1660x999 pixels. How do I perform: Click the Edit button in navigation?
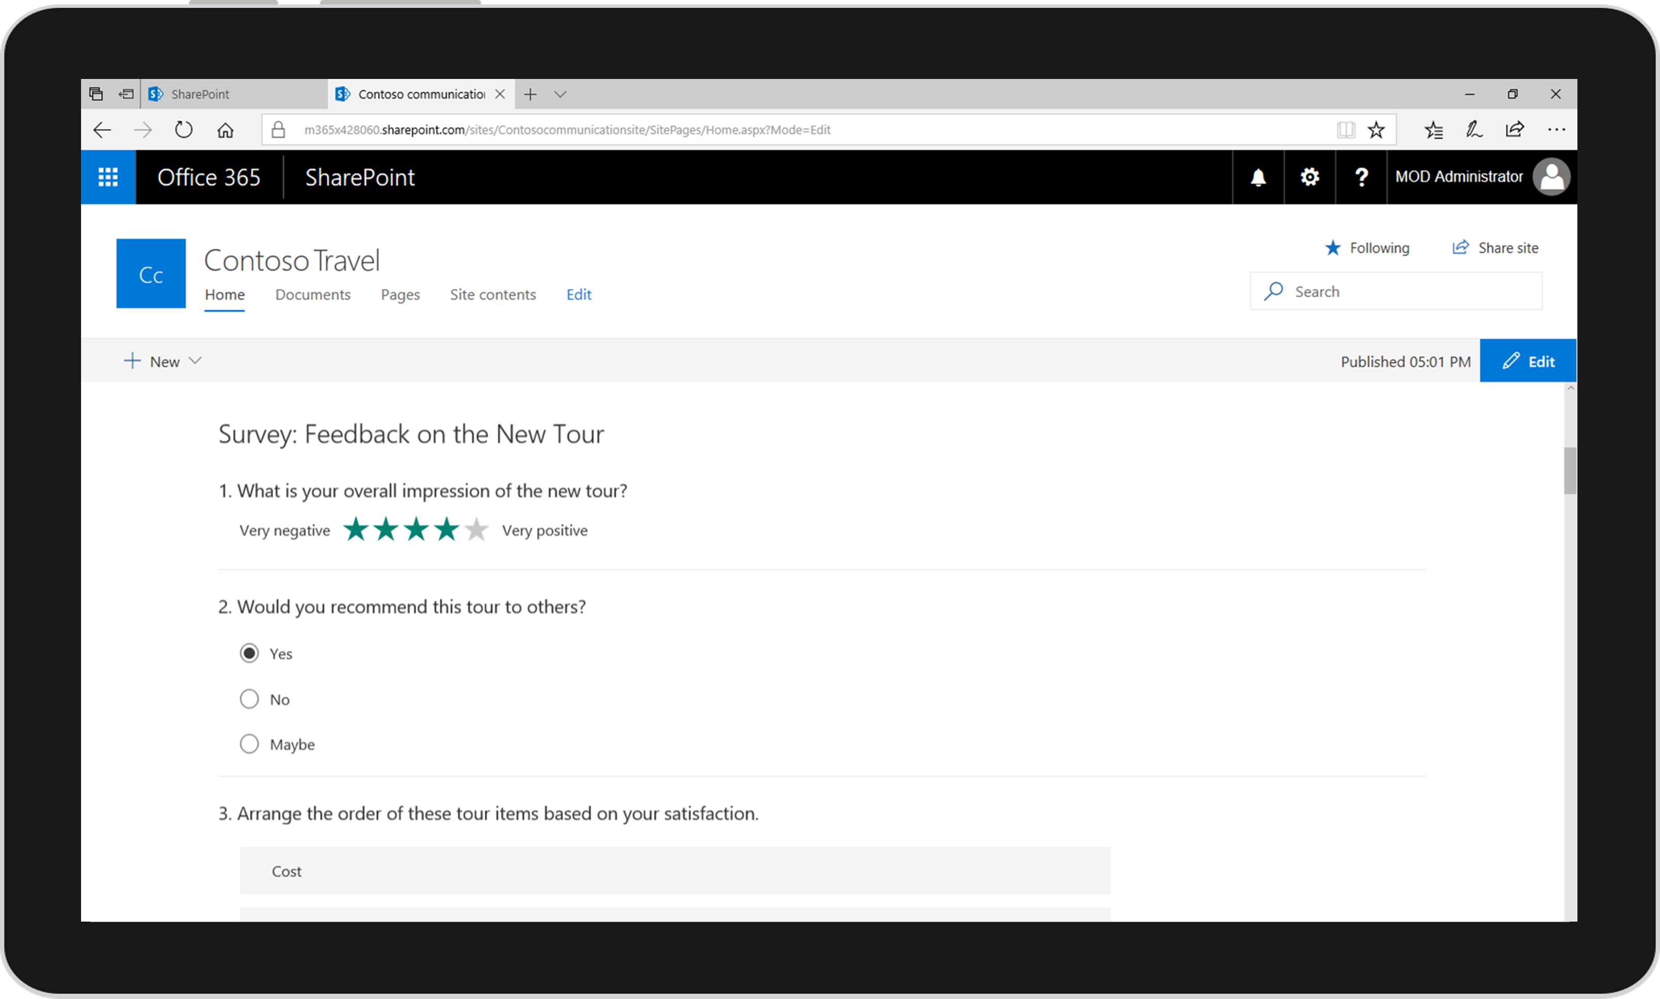pos(580,294)
